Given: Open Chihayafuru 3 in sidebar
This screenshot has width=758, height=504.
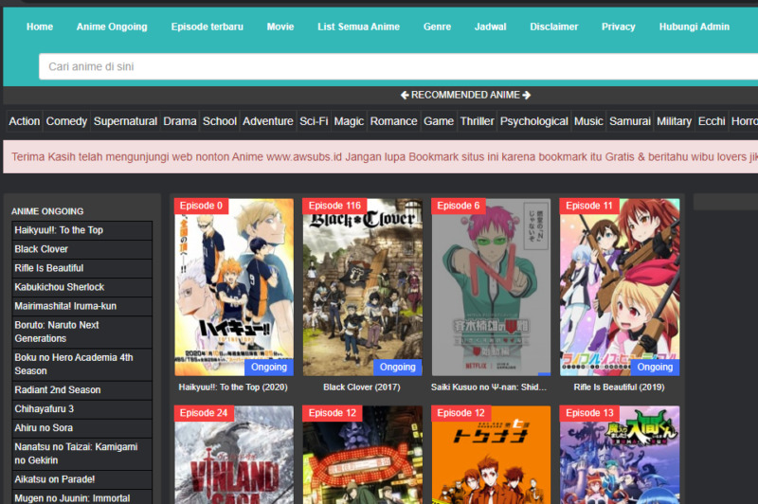Looking at the screenshot, I should click(x=81, y=409).
